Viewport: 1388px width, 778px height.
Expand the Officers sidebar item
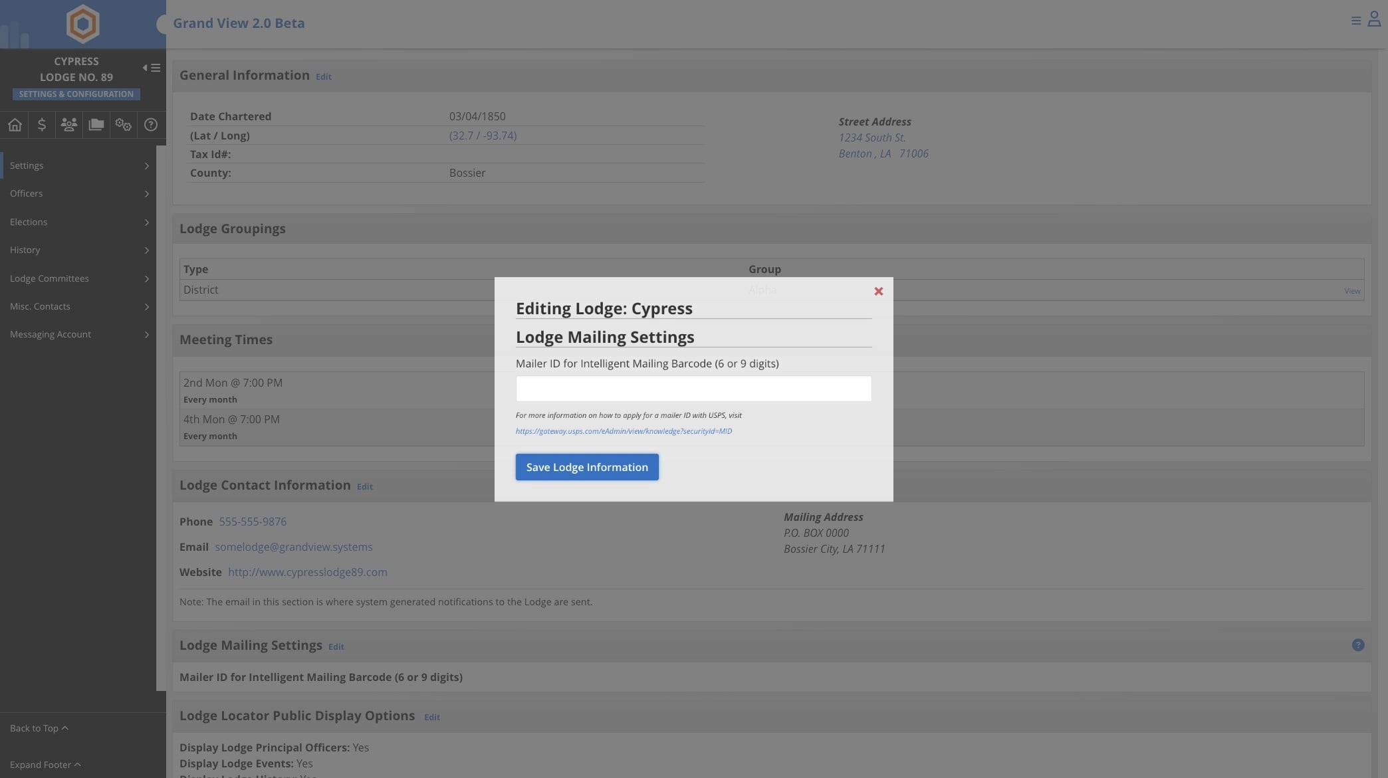[x=78, y=193]
